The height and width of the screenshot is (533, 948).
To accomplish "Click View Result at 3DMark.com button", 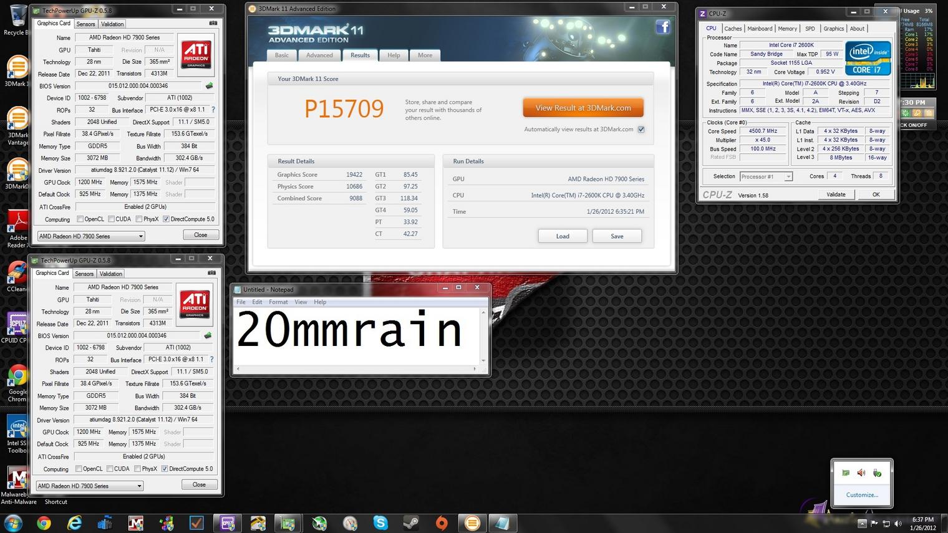I will tap(583, 108).
